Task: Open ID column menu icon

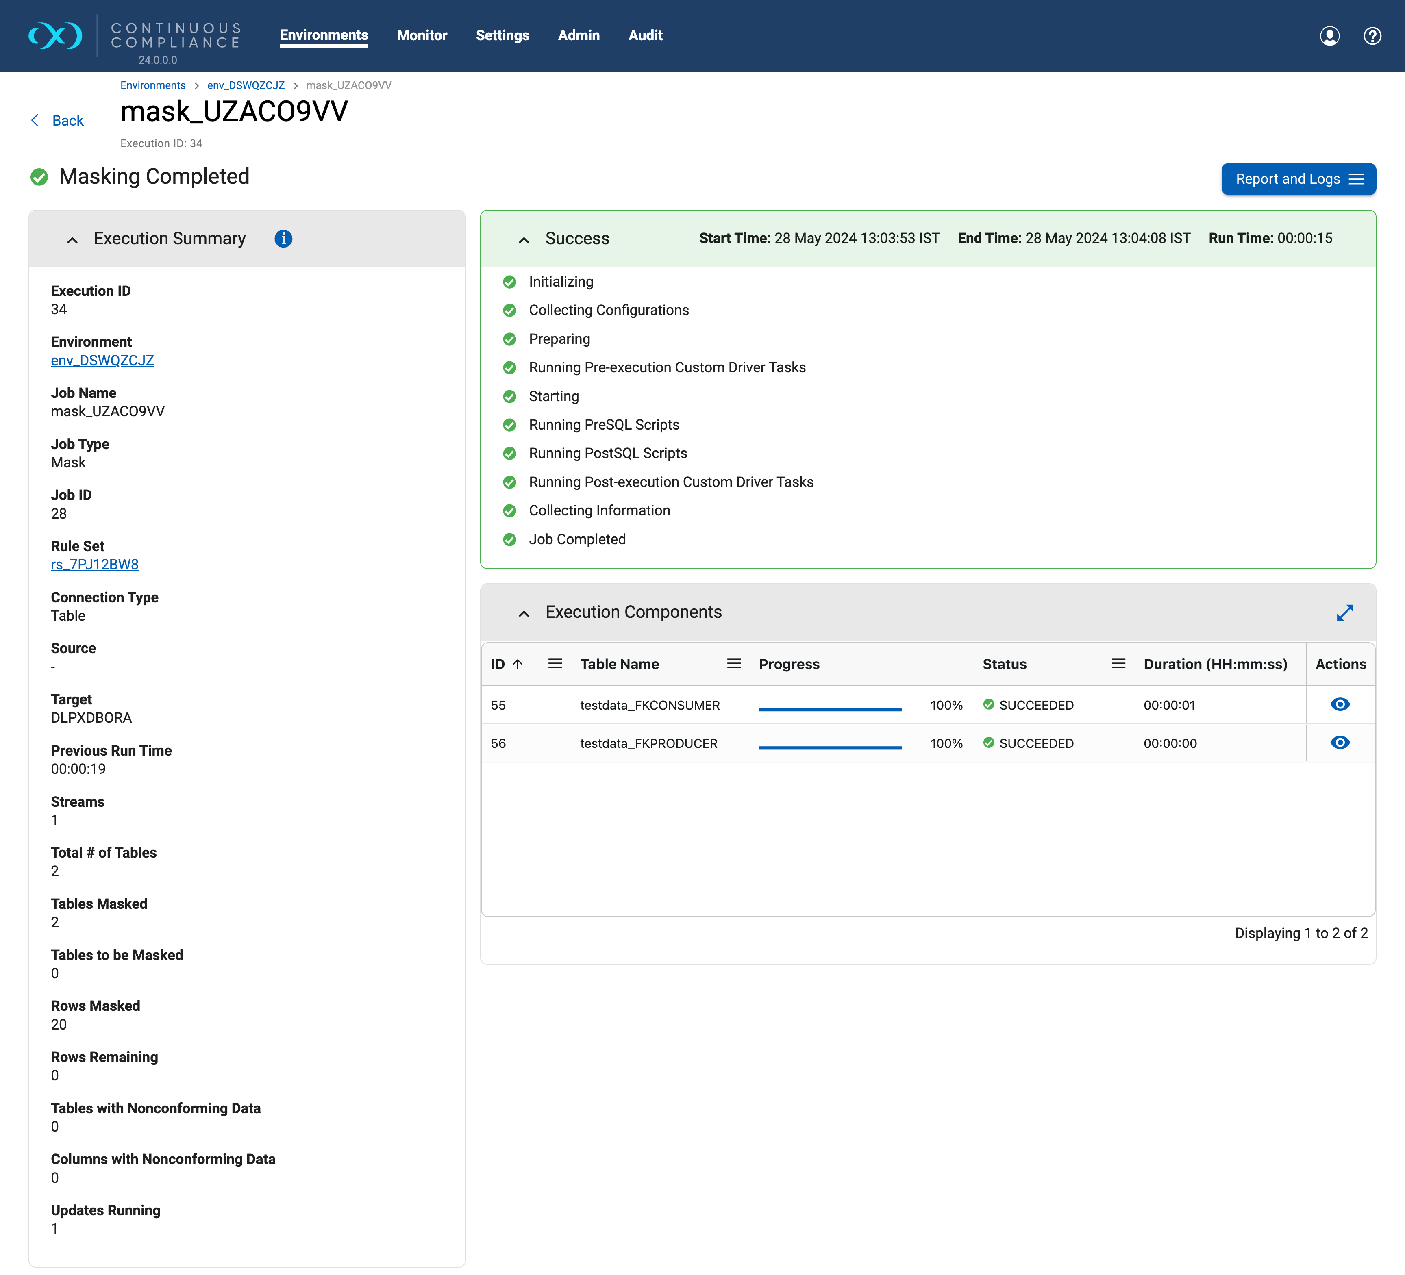Action: (555, 664)
